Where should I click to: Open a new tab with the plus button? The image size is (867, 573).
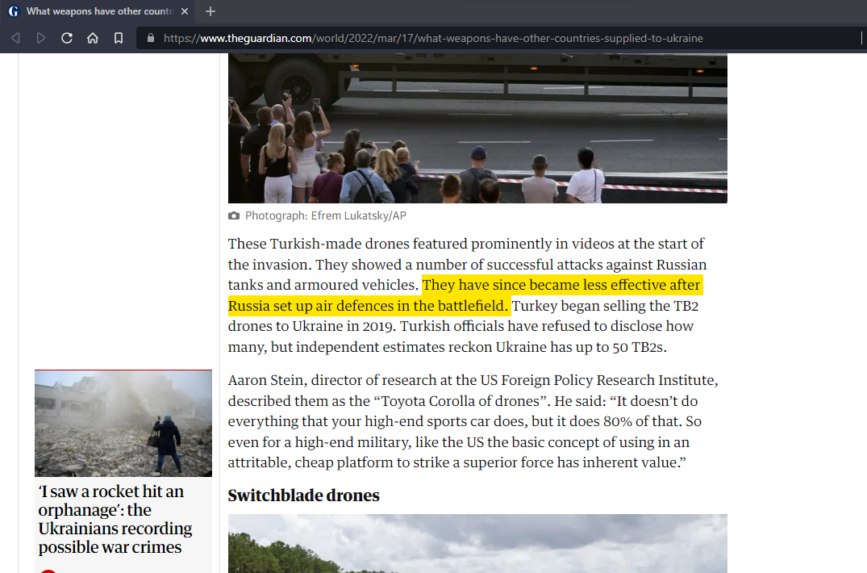click(x=210, y=11)
